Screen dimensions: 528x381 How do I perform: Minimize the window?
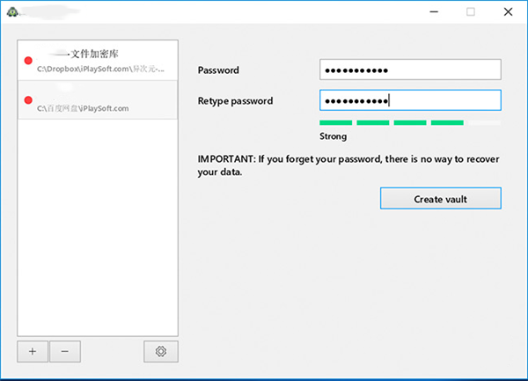434,11
